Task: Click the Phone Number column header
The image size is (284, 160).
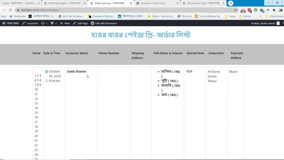Action: pyautogui.click(x=109, y=53)
